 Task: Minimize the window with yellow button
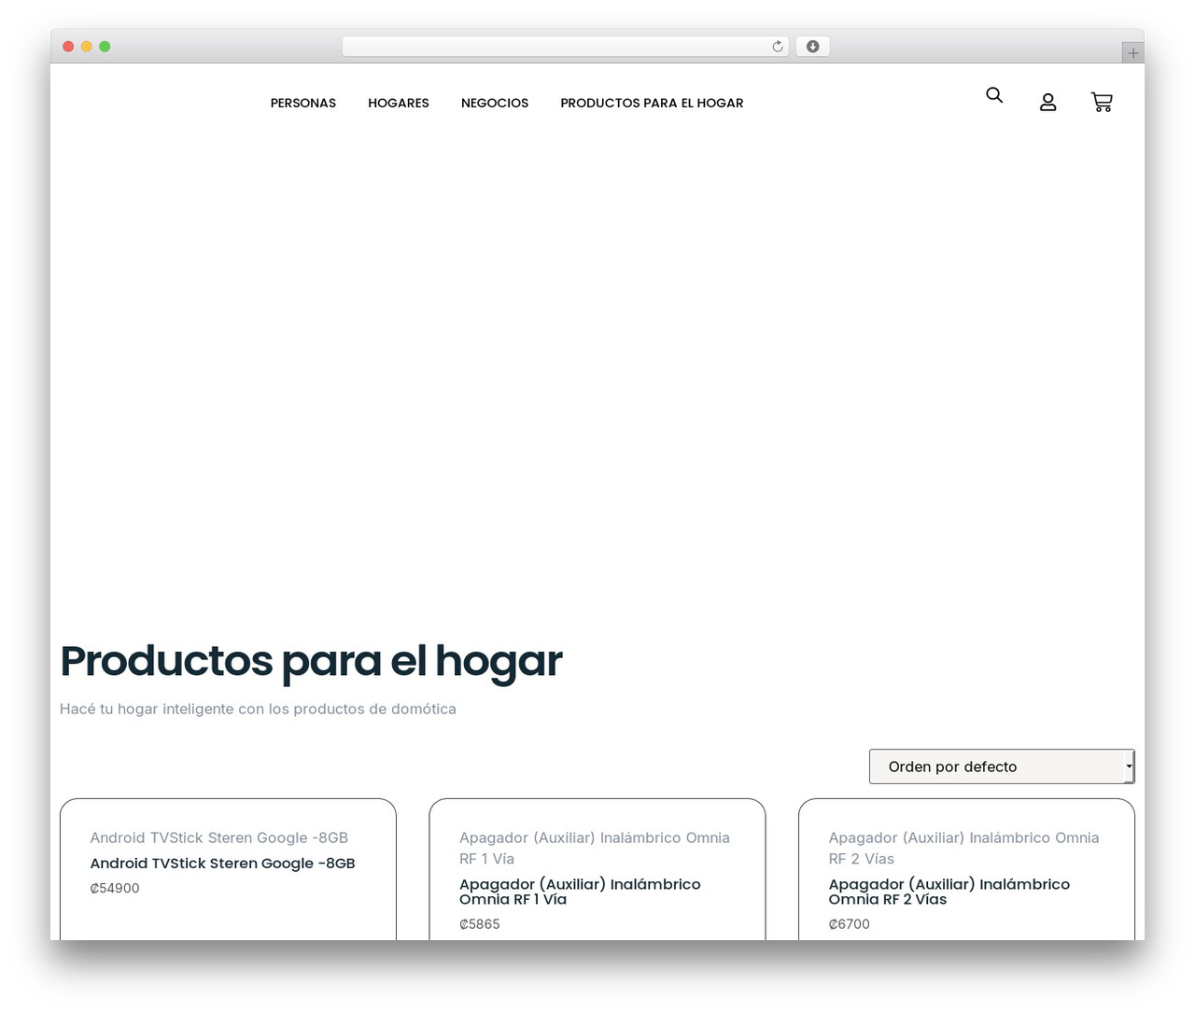click(86, 47)
